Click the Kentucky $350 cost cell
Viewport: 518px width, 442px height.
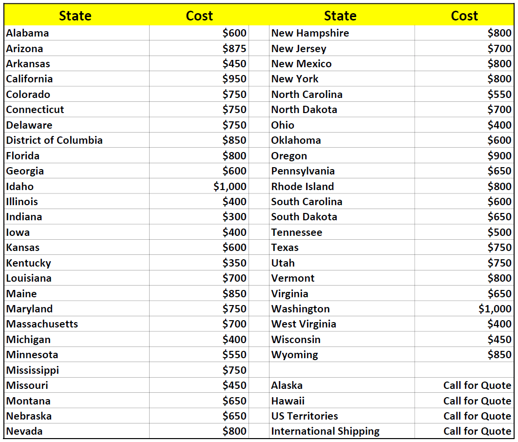(x=199, y=263)
